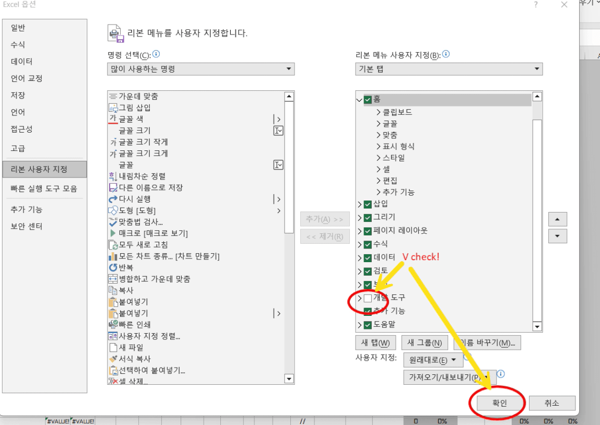
Task: Select the 복사 command icon
Action: (x=113, y=290)
